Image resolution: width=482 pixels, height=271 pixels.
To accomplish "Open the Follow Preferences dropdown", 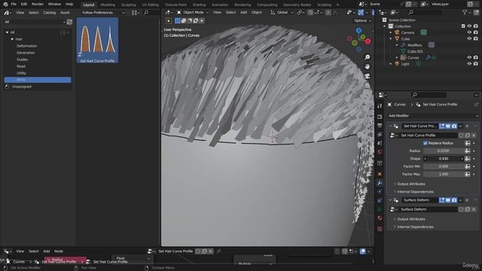I will pyautogui.click(x=103, y=13).
